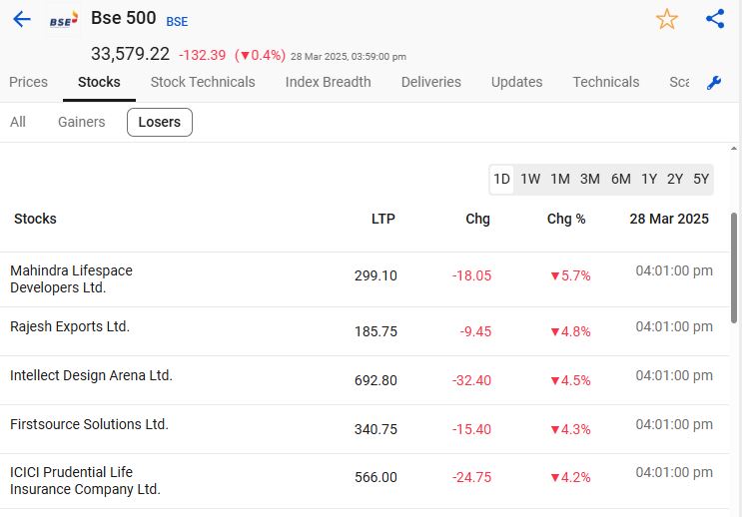Select the 1W time range
This screenshot has height=517, width=742.
pyautogui.click(x=530, y=179)
